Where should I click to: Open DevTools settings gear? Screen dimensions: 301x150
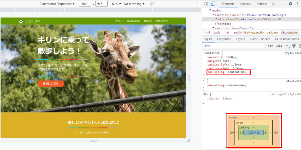pyautogui.click(x=290, y=4)
